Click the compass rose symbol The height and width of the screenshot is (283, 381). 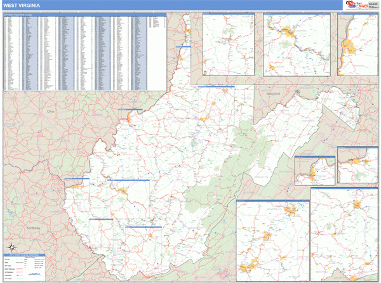[11, 247]
